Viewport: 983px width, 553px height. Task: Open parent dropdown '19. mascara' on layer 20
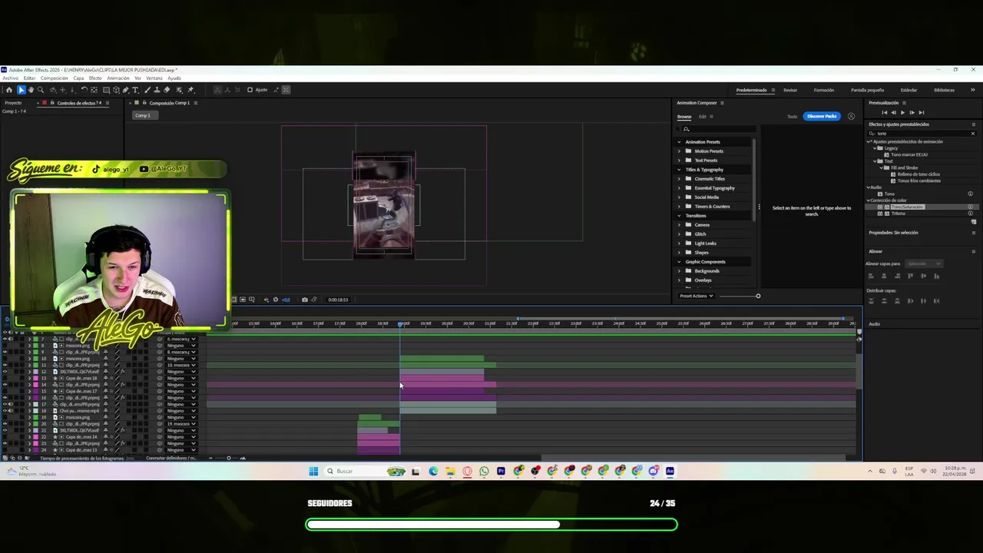pos(182,424)
